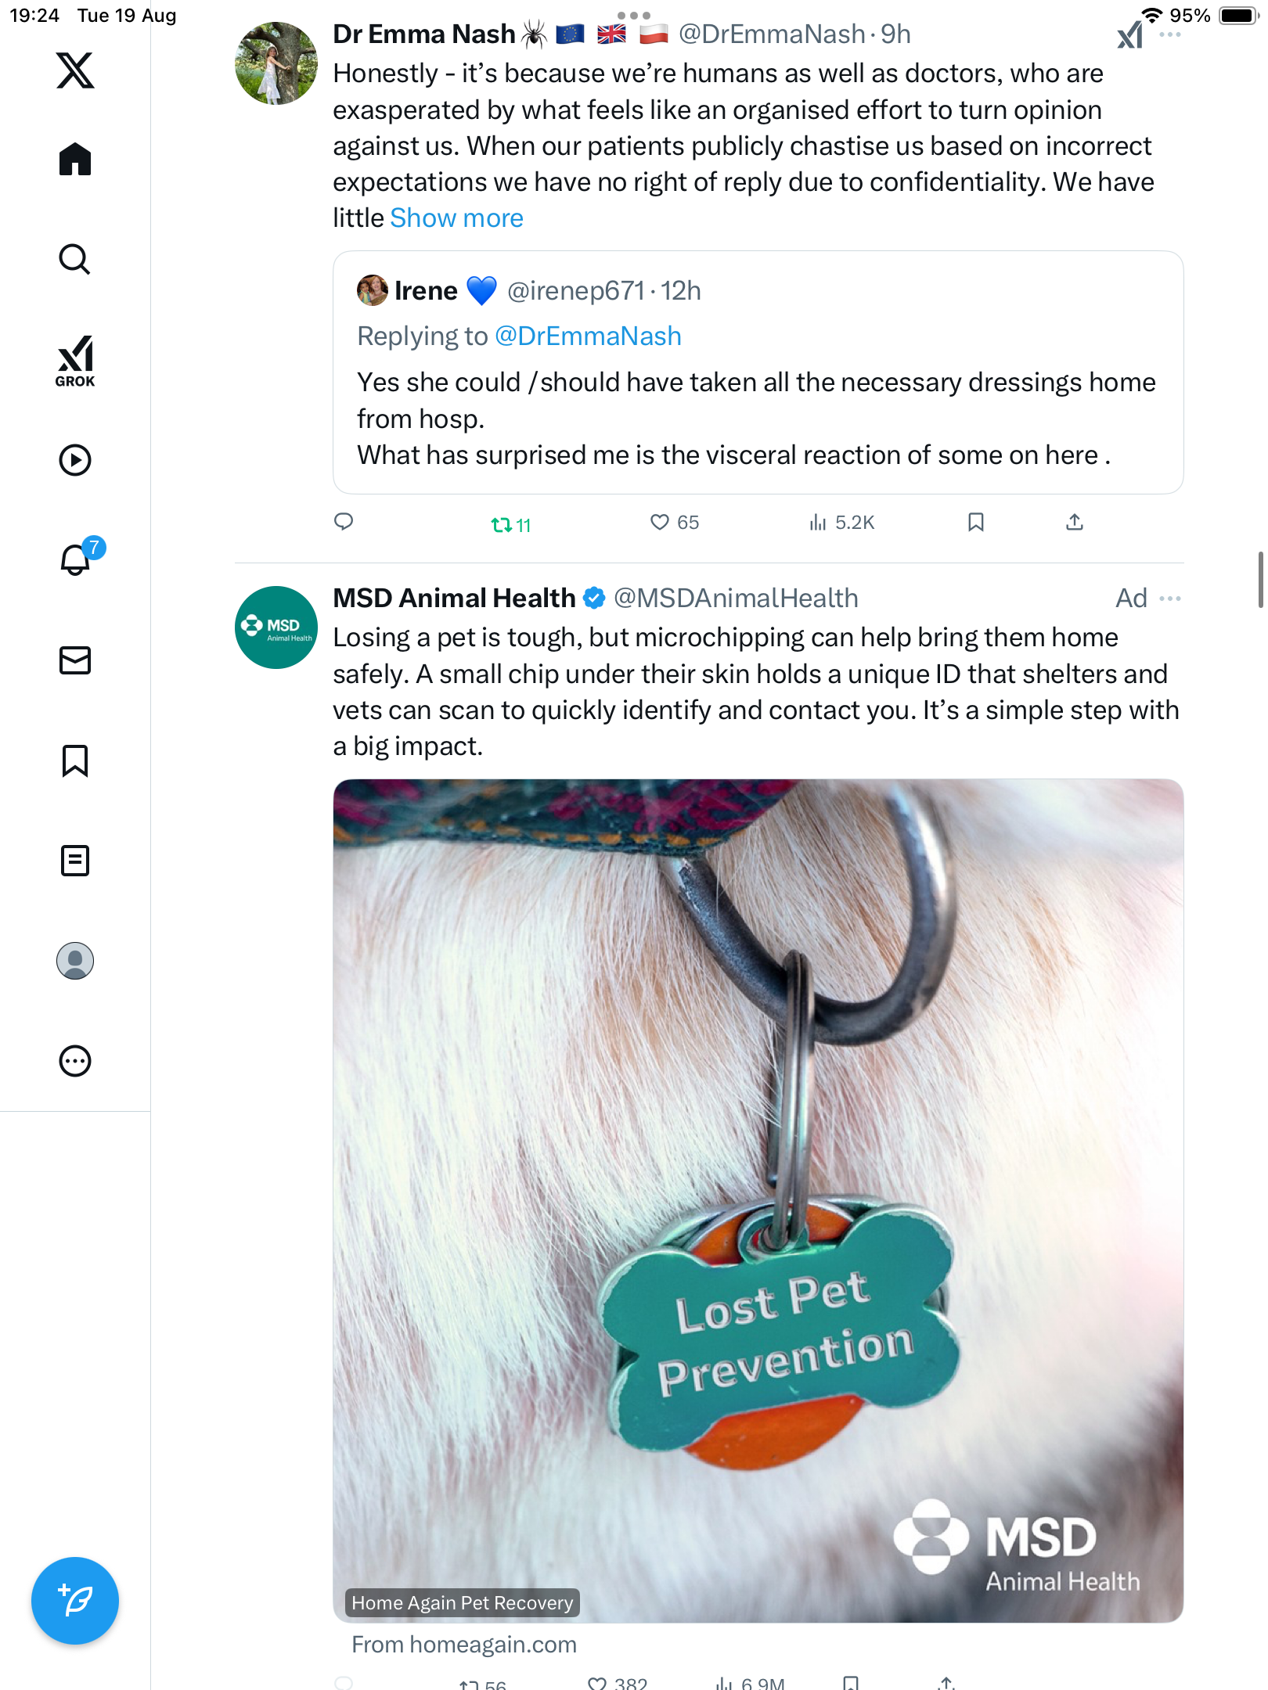
Task: Open the profile icon in sidebar
Action: (x=75, y=961)
